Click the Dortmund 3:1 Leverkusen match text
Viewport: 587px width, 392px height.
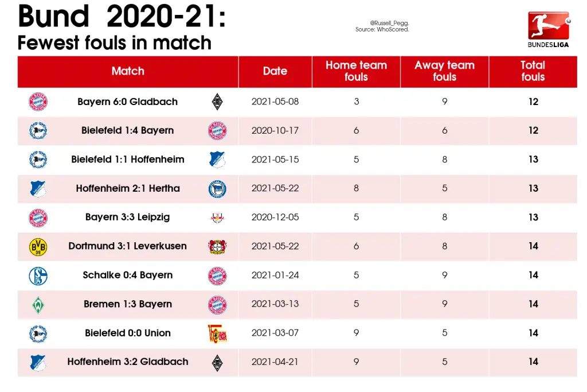tap(128, 246)
